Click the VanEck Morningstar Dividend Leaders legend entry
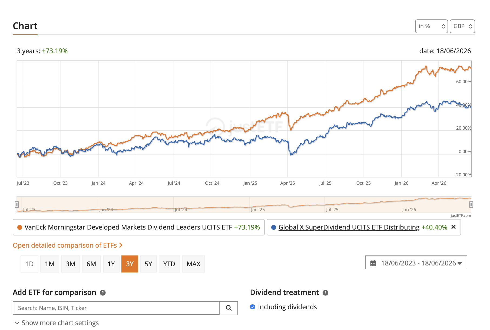 138,227
